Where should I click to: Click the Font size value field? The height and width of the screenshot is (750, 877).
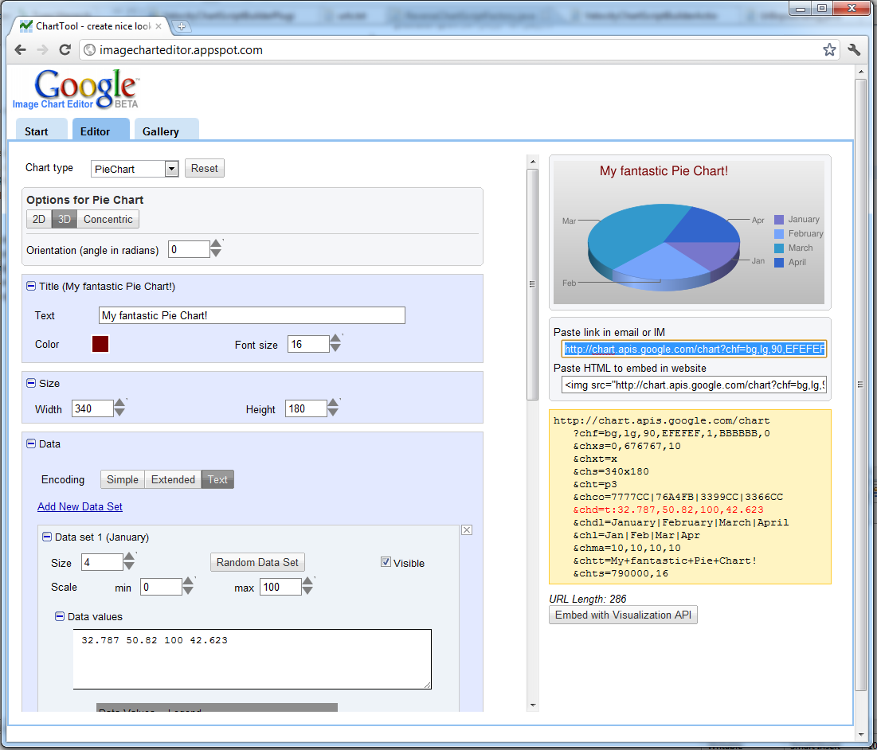click(x=308, y=344)
